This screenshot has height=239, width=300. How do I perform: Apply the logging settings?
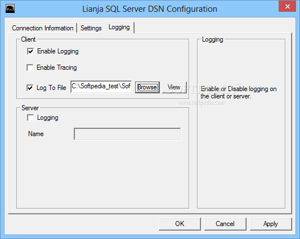(271, 224)
